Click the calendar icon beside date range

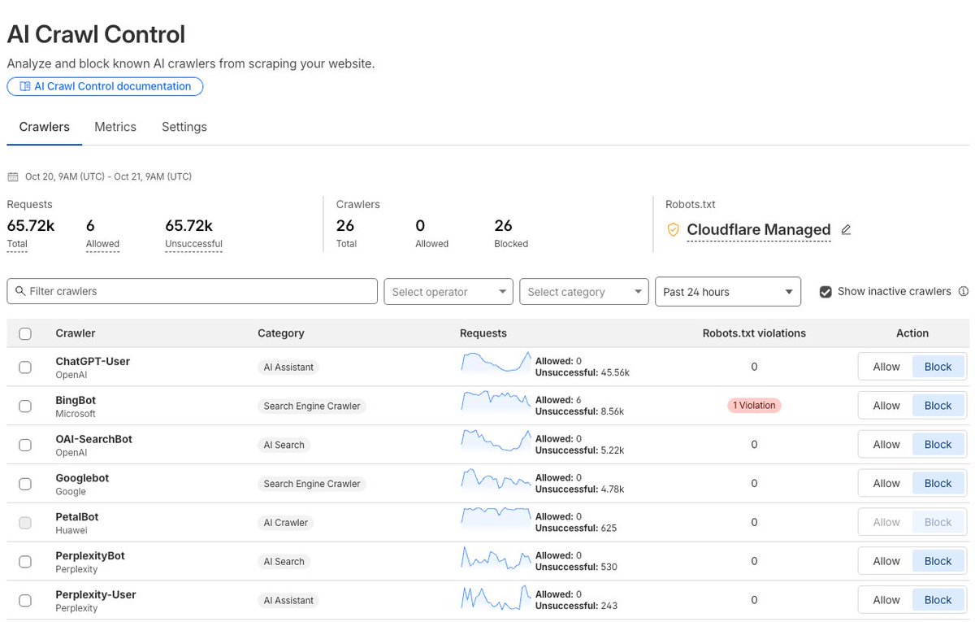[12, 176]
